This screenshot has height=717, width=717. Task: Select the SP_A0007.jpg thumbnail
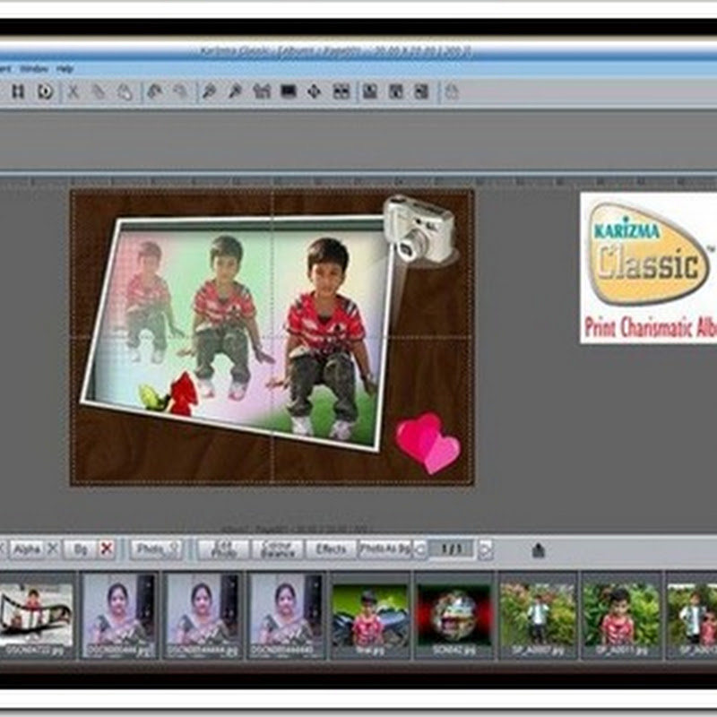(x=537, y=616)
